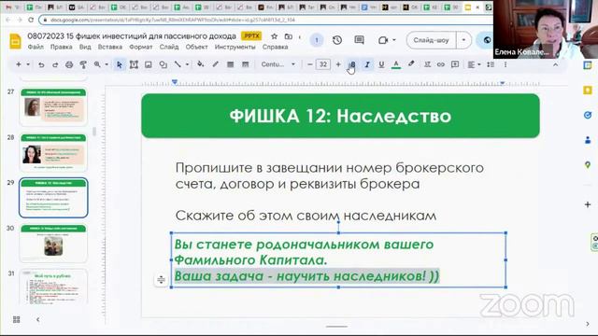Open the text color picker
Image resolution: width=598 pixels, height=336 pixels.
tap(396, 64)
